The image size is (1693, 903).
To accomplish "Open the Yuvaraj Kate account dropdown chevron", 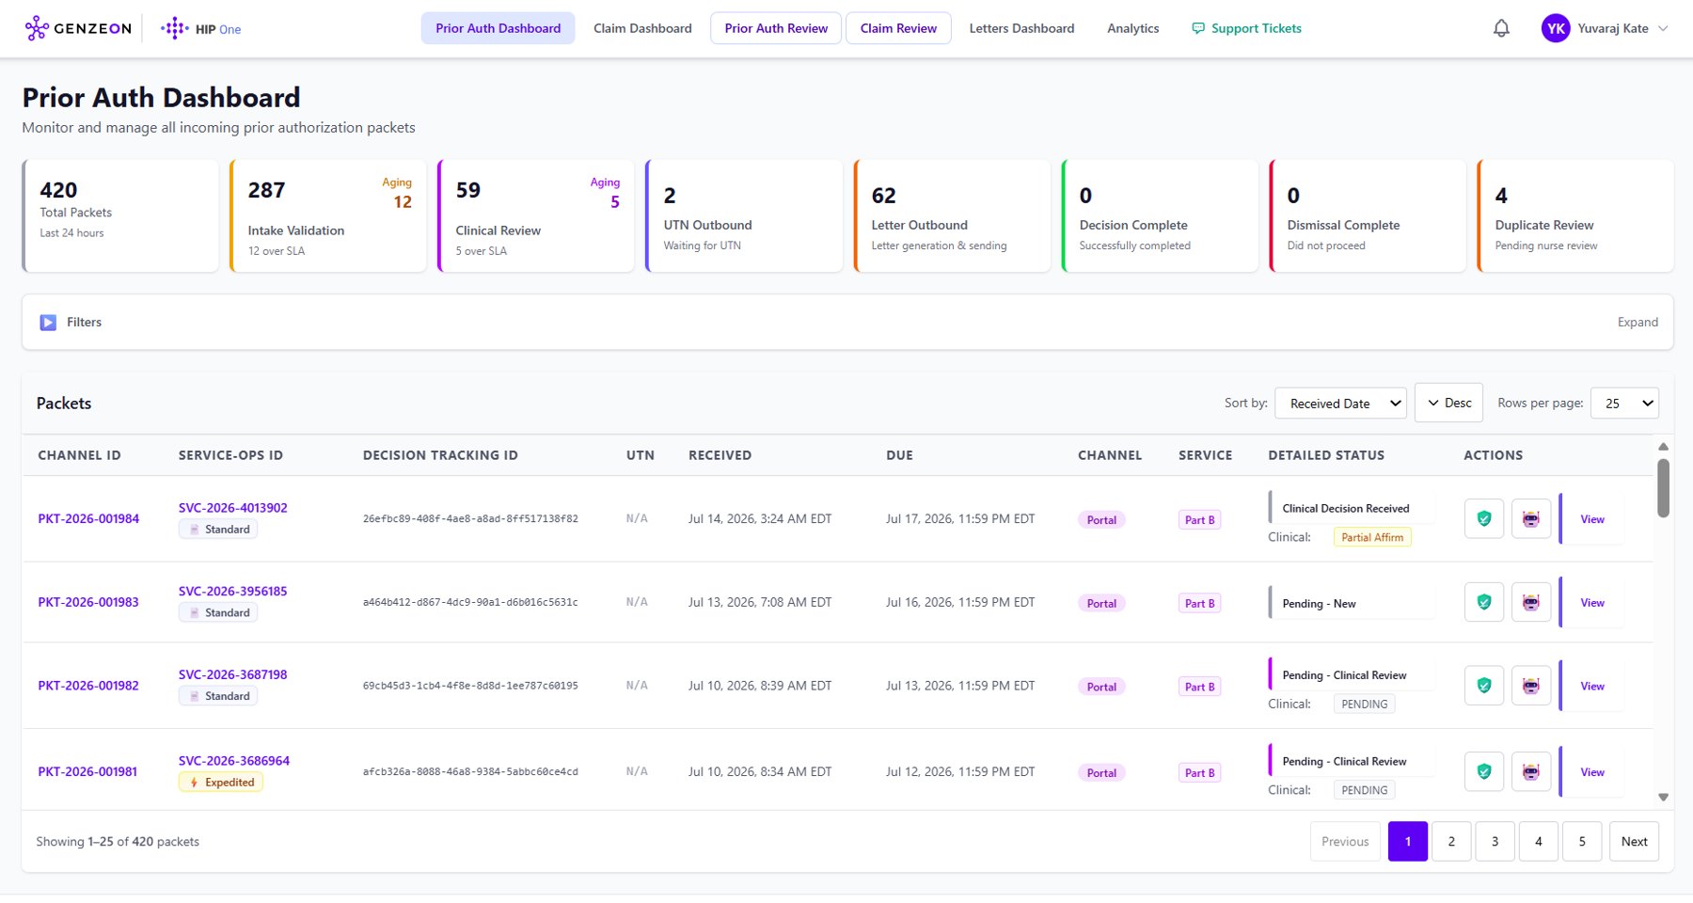I will (x=1663, y=28).
